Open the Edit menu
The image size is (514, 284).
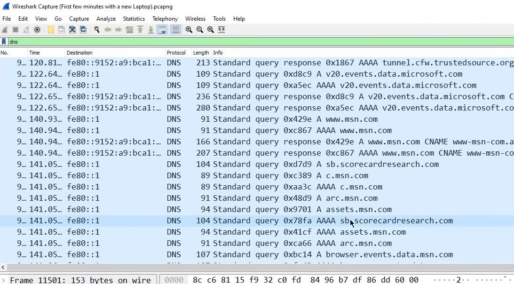23,19
